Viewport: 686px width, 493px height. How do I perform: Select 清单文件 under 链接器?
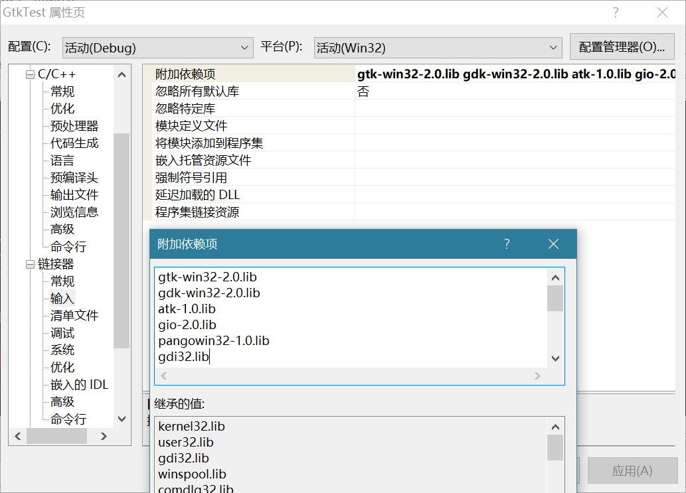74,316
